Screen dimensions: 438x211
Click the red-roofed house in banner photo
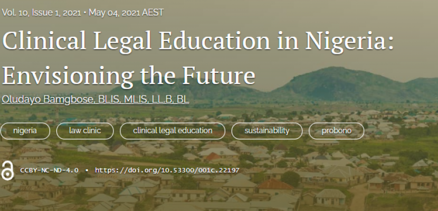[x=274, y=184]
